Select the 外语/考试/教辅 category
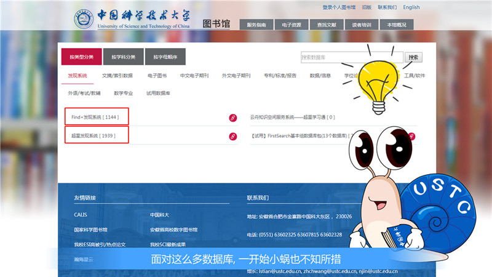 tap(84, 94)
